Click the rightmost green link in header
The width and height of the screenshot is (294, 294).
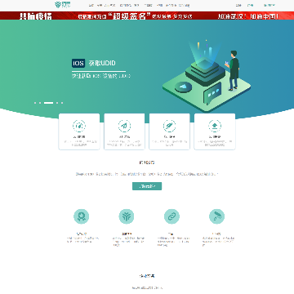click(269, 5)
